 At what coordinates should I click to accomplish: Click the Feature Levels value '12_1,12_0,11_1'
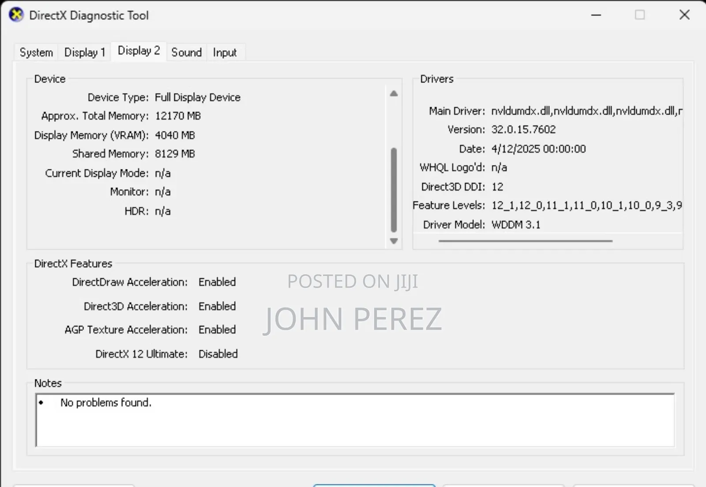coord(587,206)
